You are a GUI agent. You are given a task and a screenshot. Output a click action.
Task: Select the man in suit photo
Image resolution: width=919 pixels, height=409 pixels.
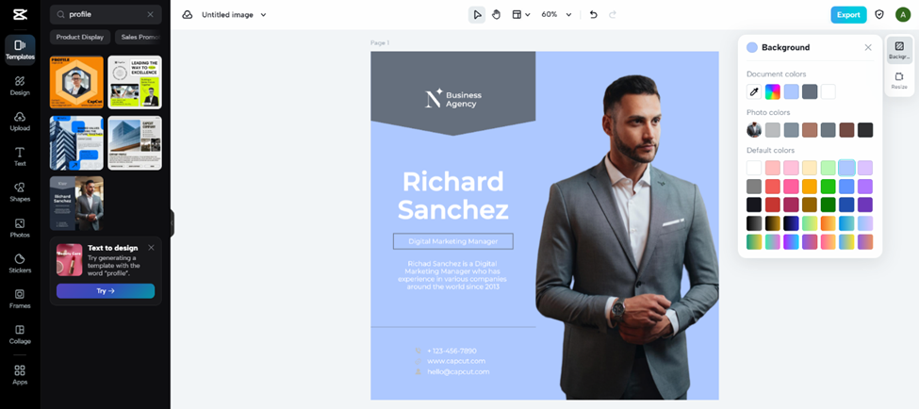pos(627,237)
